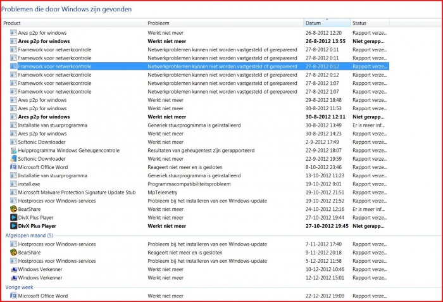Click the DivX Plus Player icon dated 27-10-2012 19:44
Image resolution: width=443 pixels, height=302 pixels.
[x=13, y=217]
